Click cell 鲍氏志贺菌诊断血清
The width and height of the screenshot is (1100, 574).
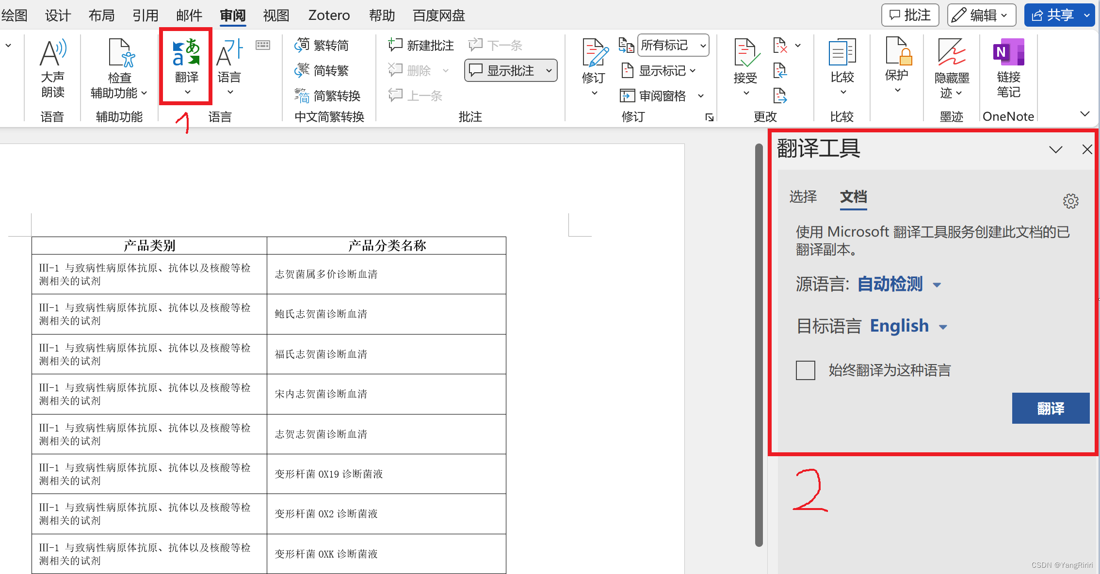point(387,314)
